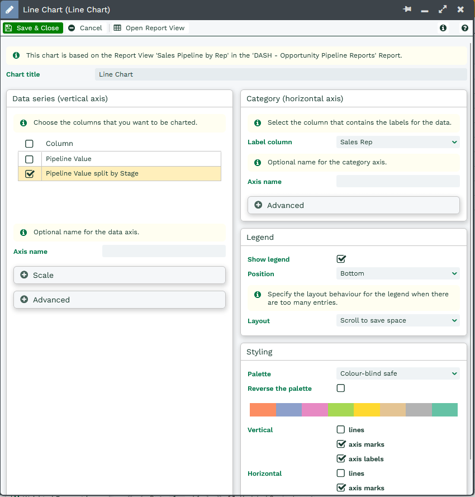Expand the Category Advanced section
475x497 pixels.
(353, 205)
